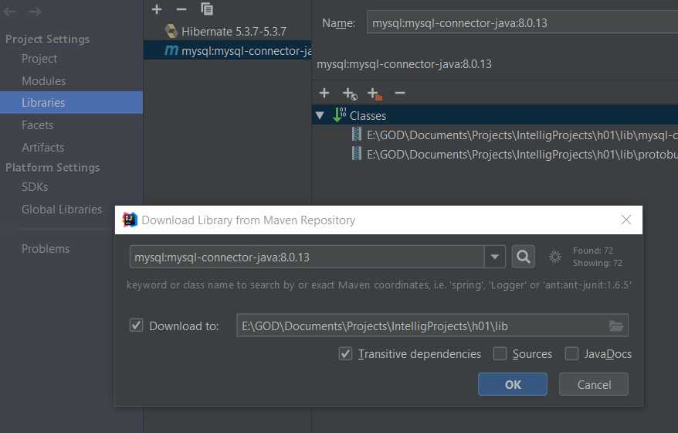Uncheck the Download to checkbox
Screen dimensions: 678x433
137,326
